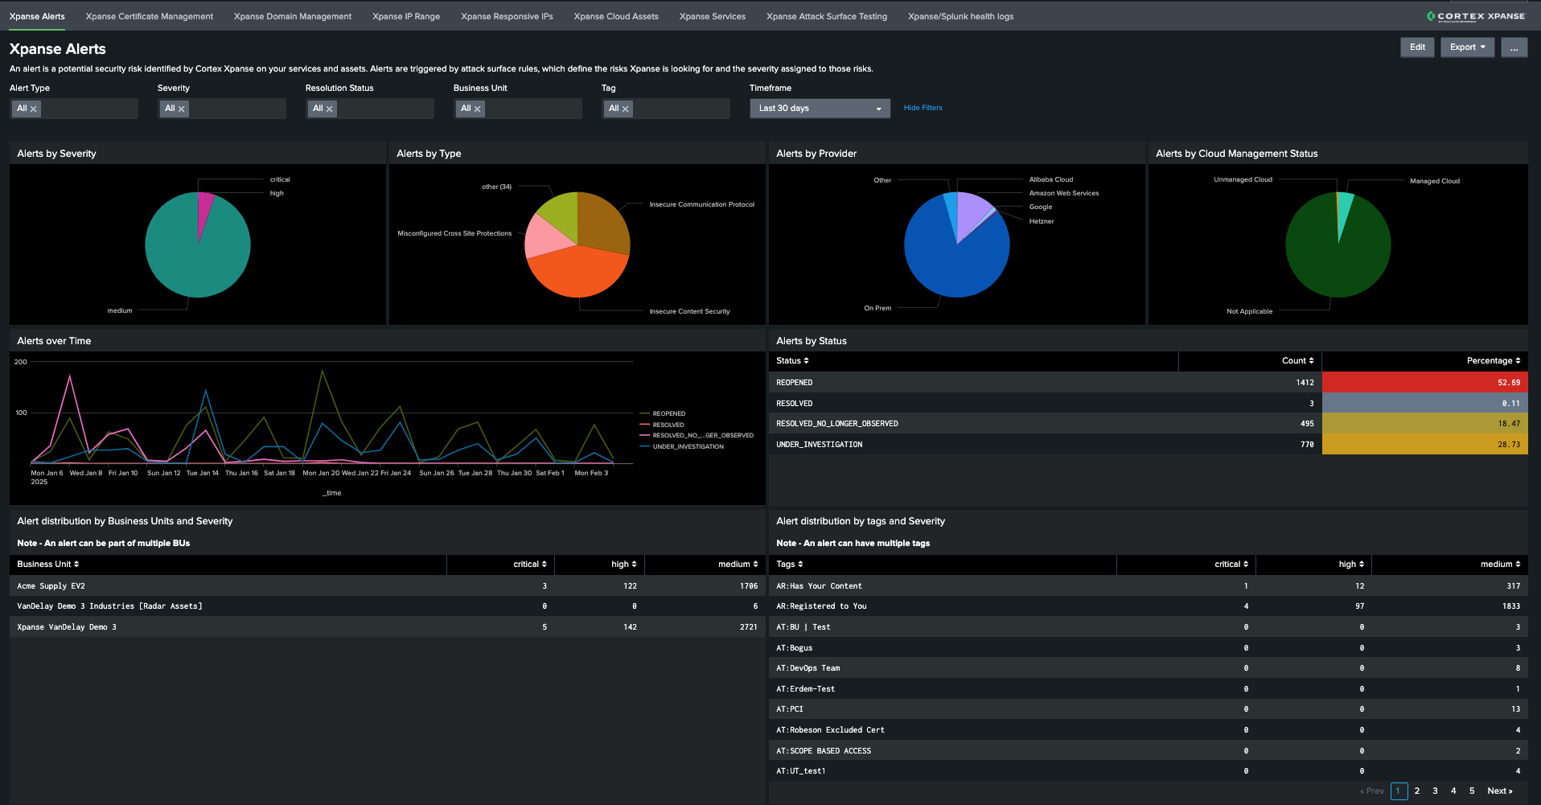Open the Timeframe dropdown showing Last 30 days
The width and height of the screenshot is (1541, 805).
pos(820,109)
